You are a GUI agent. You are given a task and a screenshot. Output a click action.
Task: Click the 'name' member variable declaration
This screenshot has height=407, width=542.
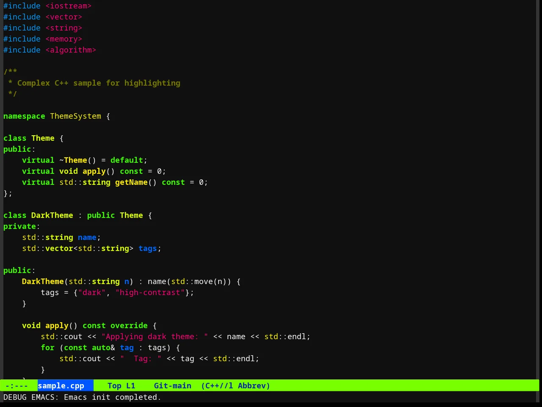(87, 237)
